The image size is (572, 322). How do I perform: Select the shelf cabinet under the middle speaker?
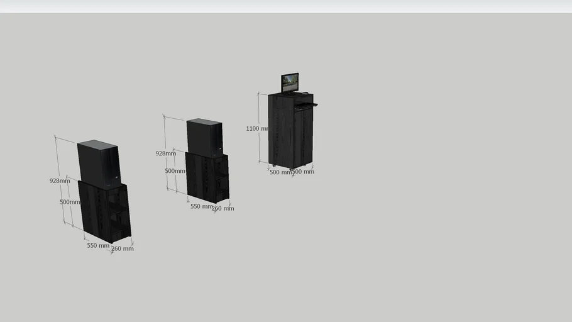207,178
